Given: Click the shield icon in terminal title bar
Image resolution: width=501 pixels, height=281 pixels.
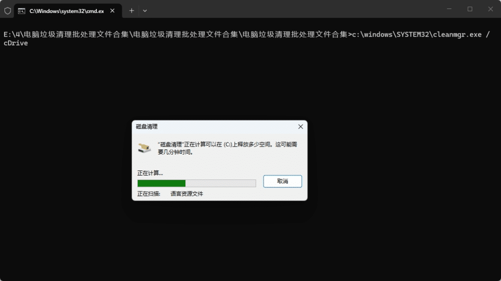Looking at the screenshot, I should pyautogui.click(x=8, y=11).
